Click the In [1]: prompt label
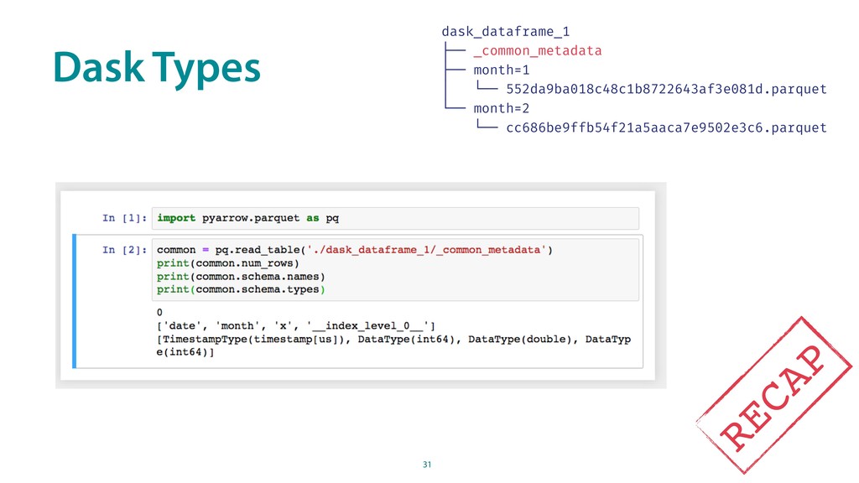The image size is (859, 483). (124, 218)
